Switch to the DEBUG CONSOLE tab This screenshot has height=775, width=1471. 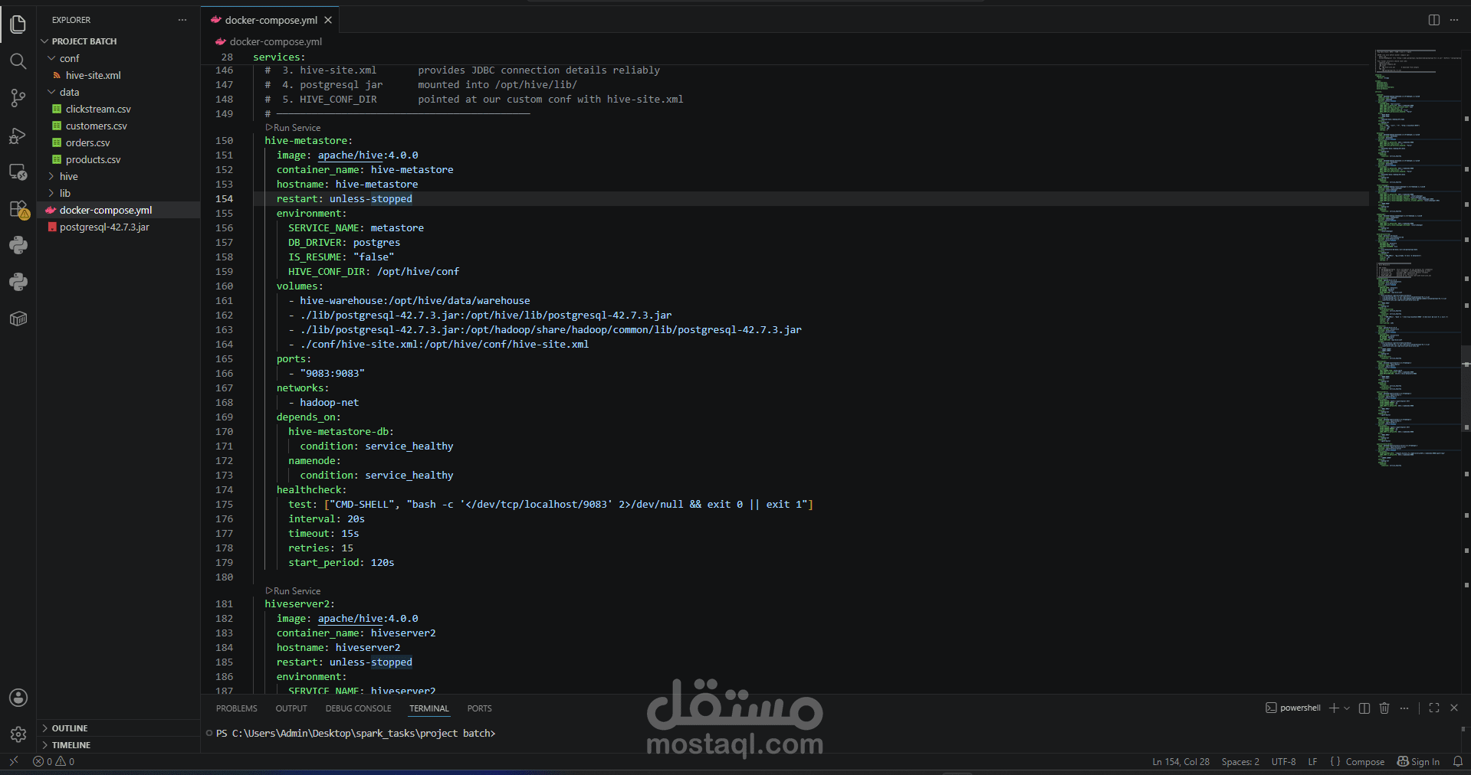[x=358, y=708]
